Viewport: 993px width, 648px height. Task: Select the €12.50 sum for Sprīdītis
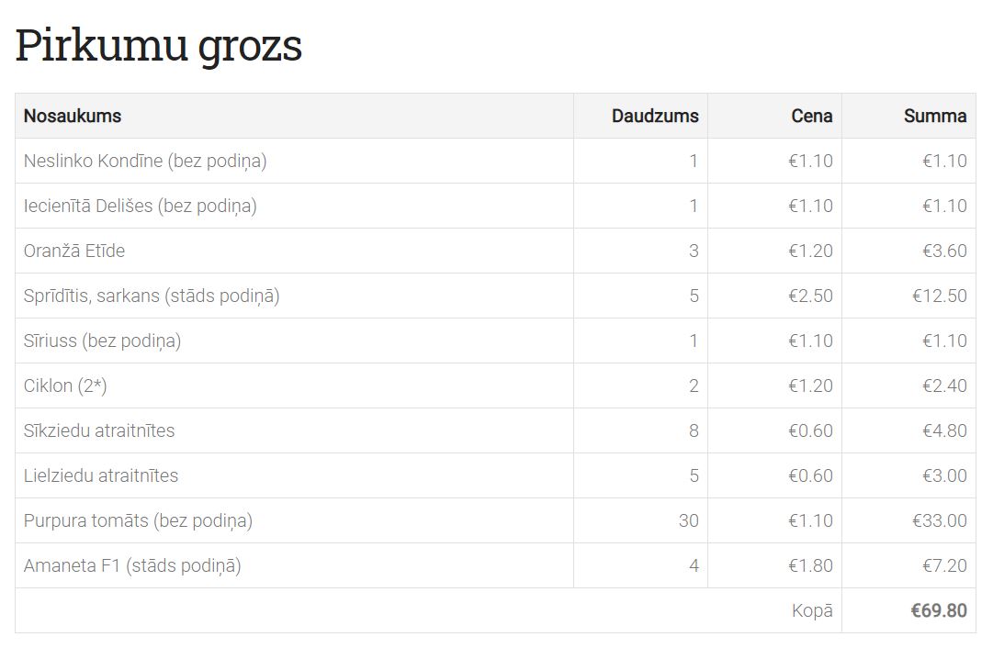click(x=939, y=296)
